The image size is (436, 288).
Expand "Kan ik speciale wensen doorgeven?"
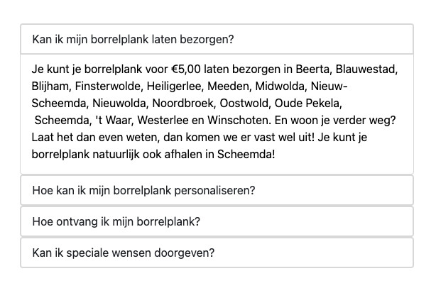click(x=124, y=253)
